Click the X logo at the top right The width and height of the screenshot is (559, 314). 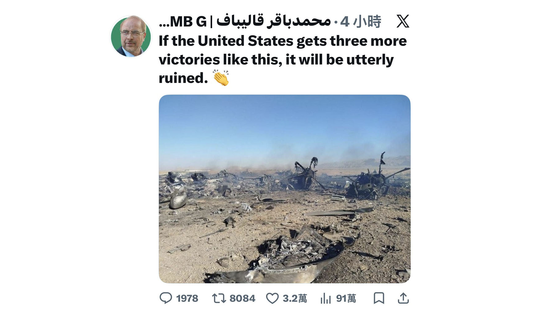coord(403,21)
